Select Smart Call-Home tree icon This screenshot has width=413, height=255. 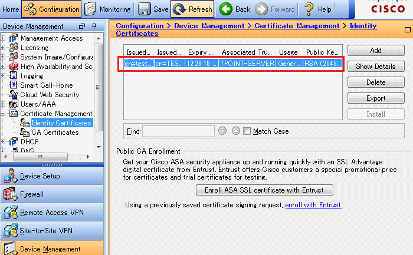[x=13, y=85]
